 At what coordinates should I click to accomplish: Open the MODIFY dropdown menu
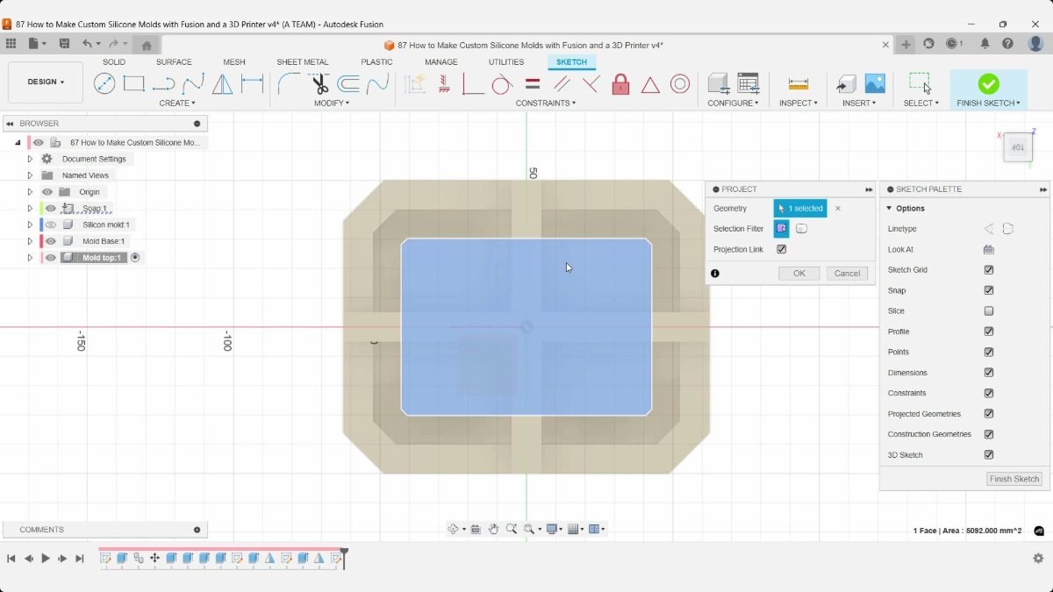point(332,103)
